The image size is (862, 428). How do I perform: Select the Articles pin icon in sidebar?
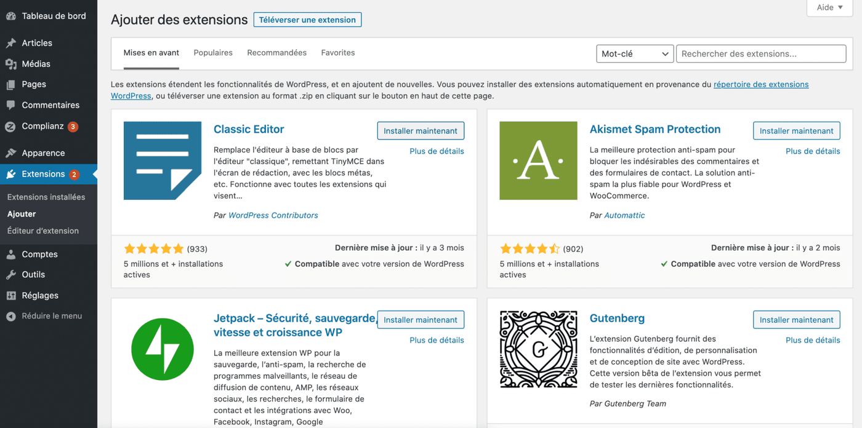(10, 42)
